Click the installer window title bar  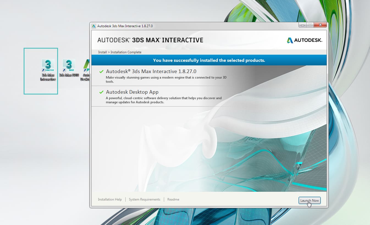[x=192, y=26]
